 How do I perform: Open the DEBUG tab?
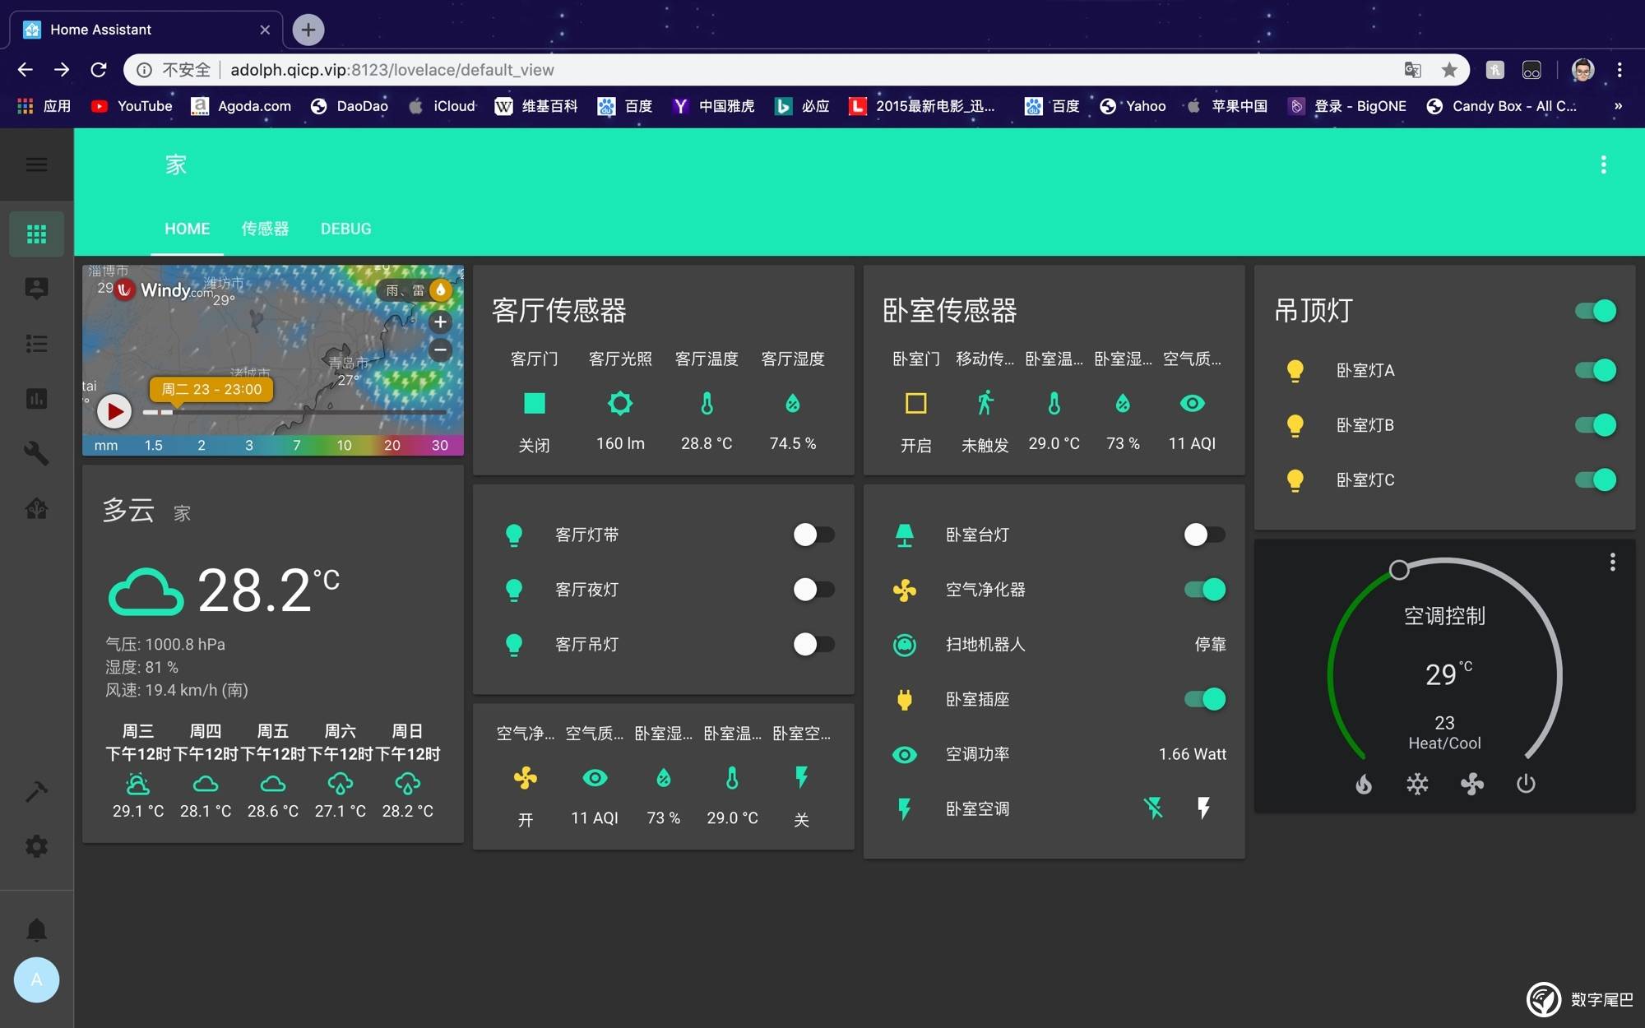pos(345,229)
